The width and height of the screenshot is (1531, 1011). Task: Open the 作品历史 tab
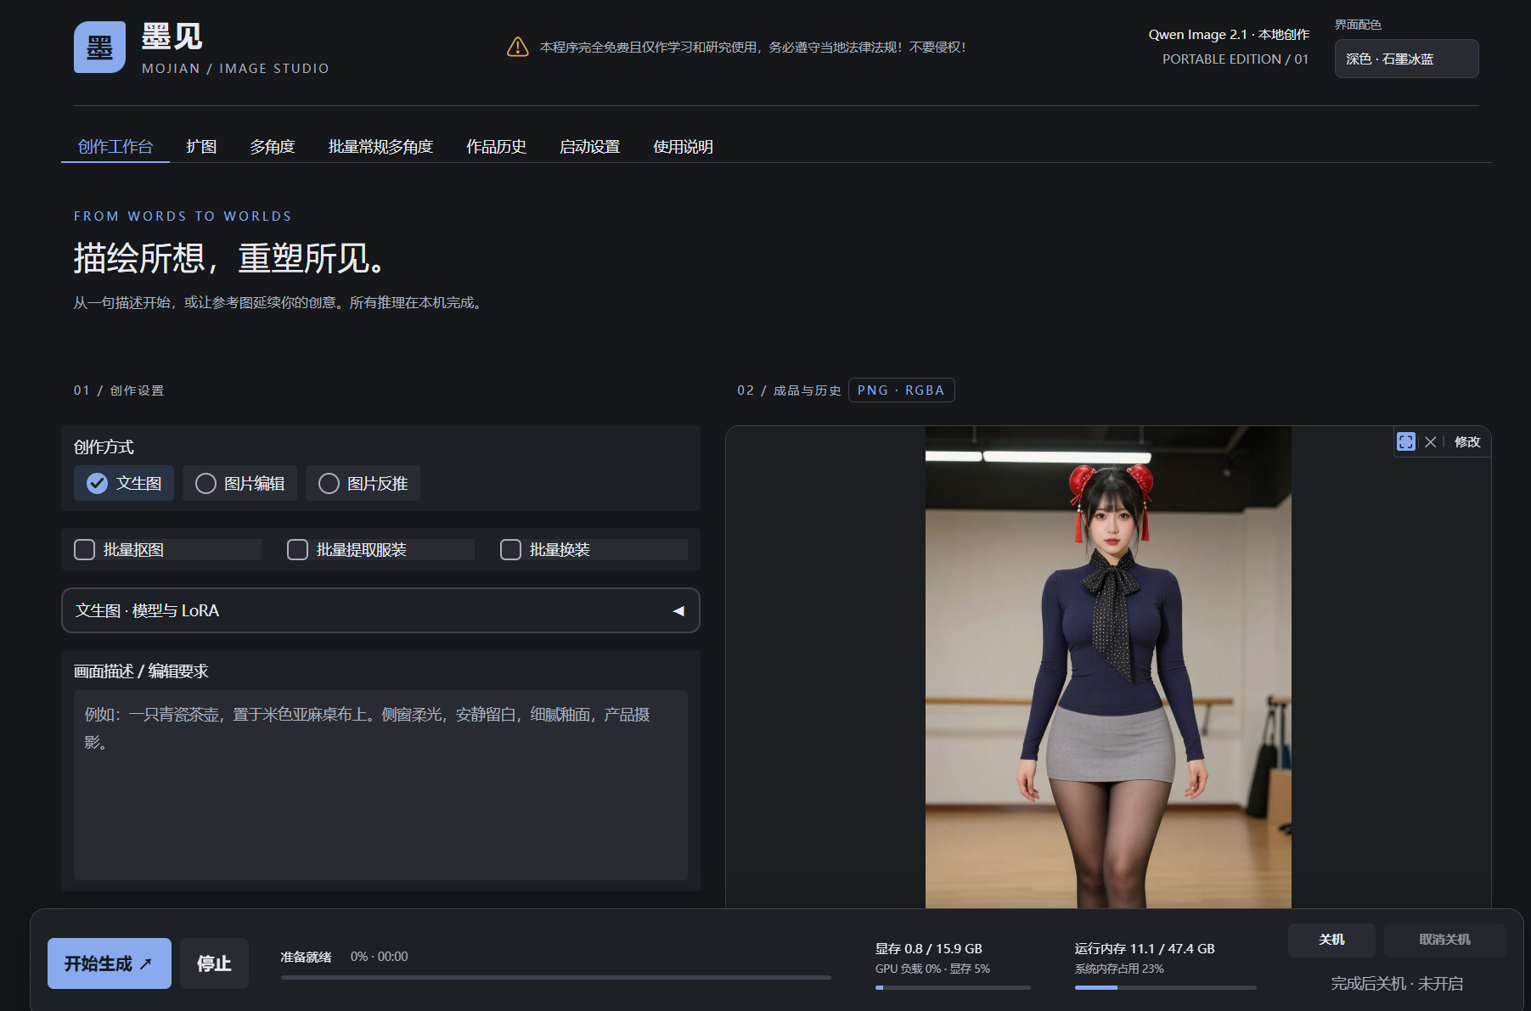pos(496,147)
